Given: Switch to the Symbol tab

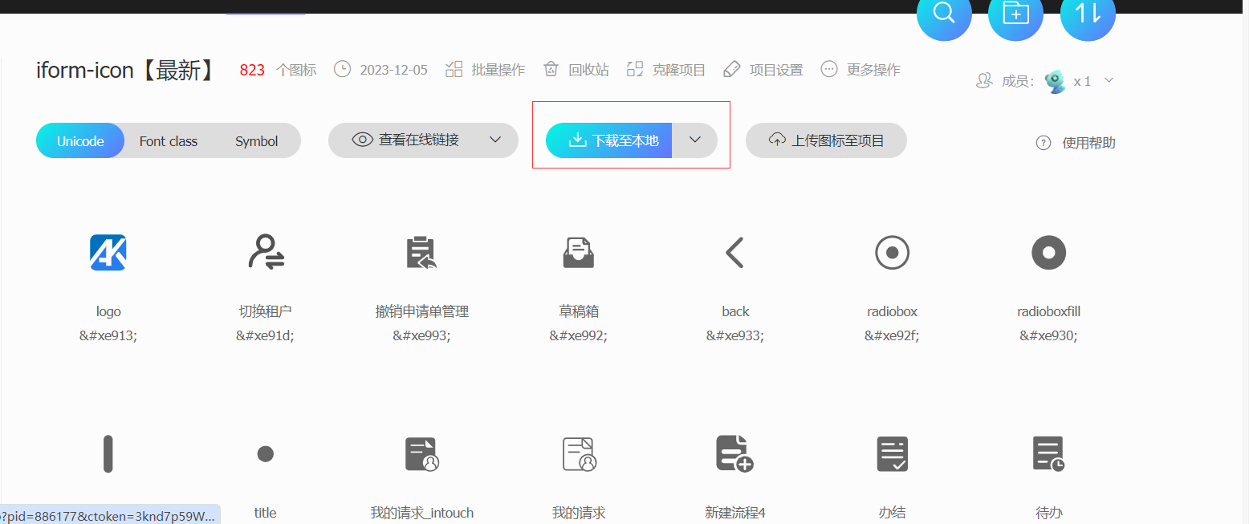Looking at the screenshot, I should [256, 141].
